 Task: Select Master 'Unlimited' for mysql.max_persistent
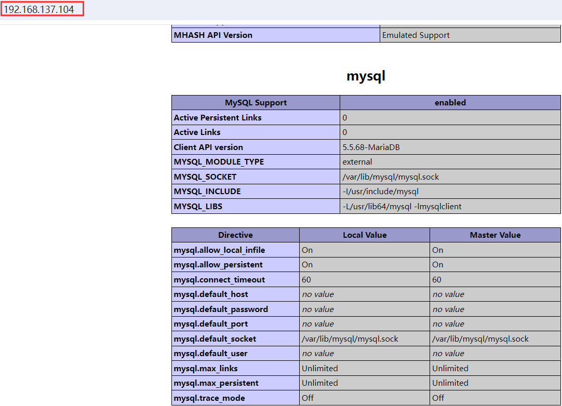pos(496,383)
